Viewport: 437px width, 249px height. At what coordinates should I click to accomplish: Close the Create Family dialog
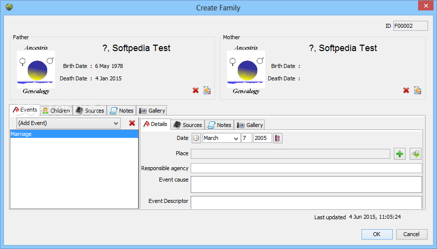click(x=426, y=5)
